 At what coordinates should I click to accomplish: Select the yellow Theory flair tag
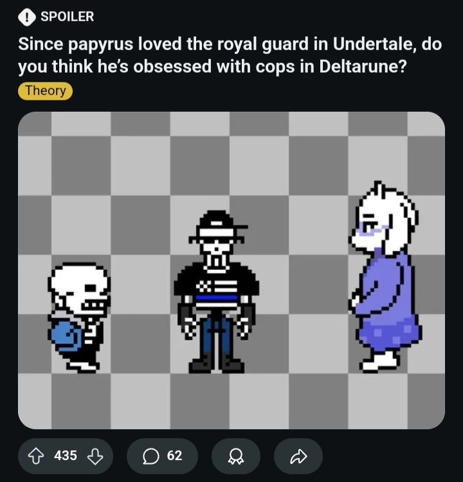45,91
